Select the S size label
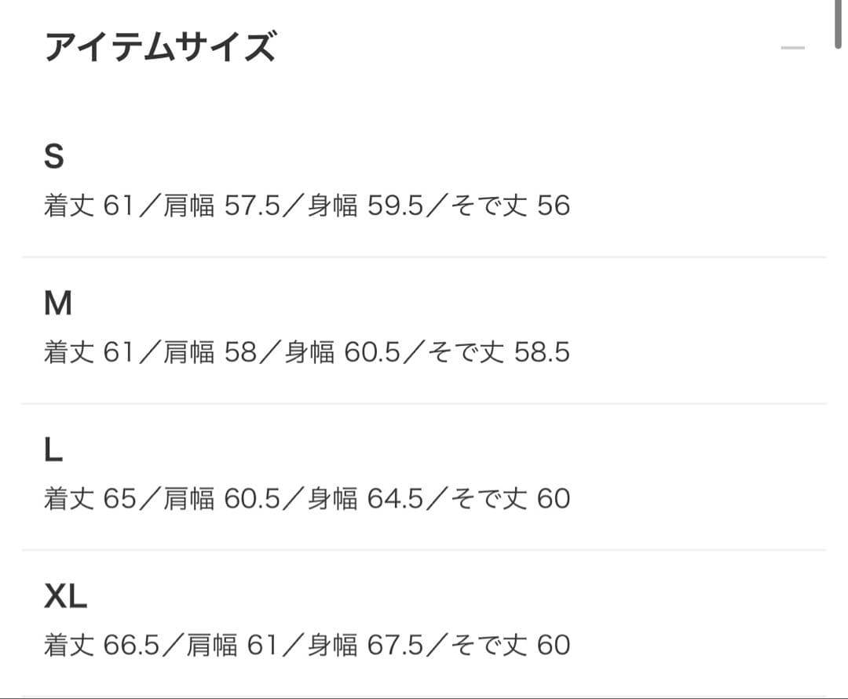Viewport: 848px width, 699px height. click(x=53, y=158)
